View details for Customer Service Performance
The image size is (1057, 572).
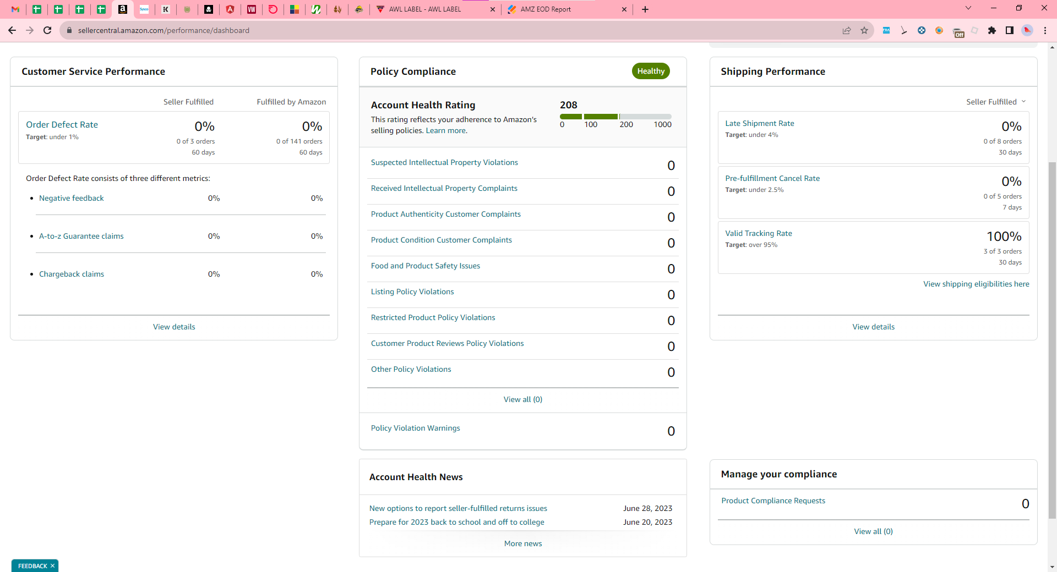click(174, 327)
